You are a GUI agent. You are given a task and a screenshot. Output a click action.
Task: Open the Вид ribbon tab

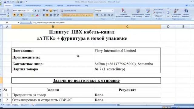(86, 6)
